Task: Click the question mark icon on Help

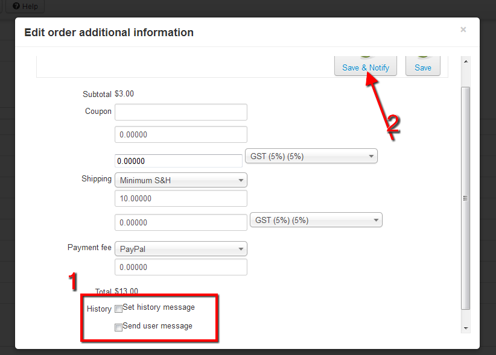Action: [x=16, y=6]
